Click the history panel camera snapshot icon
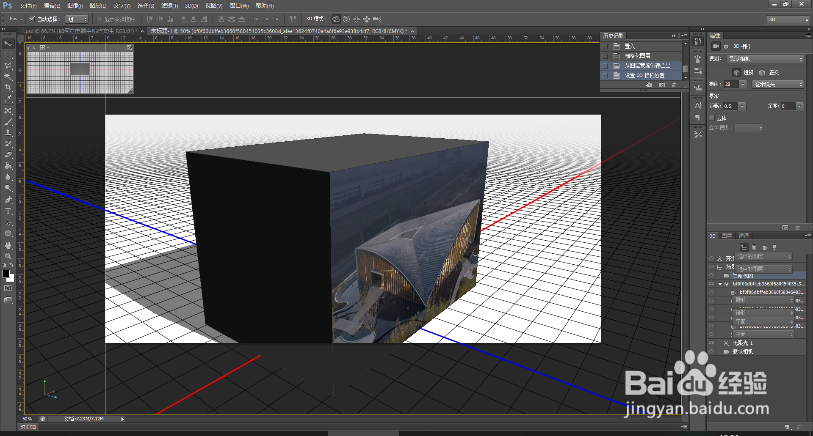This screenshot has width=813, height=436. point(662,85)
